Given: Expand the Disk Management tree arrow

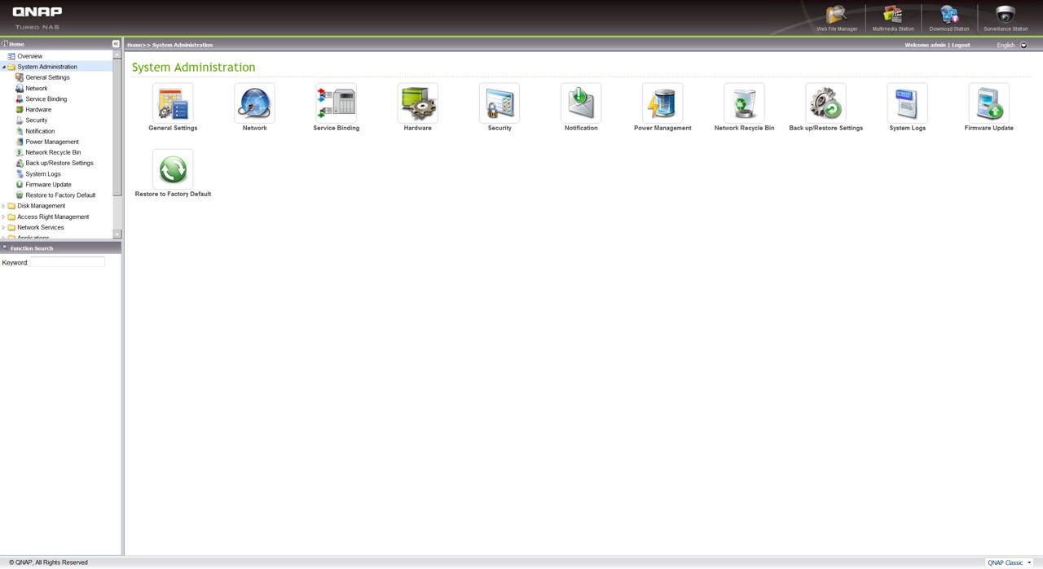Looking at the screenshot, I should tap(3, 206).
